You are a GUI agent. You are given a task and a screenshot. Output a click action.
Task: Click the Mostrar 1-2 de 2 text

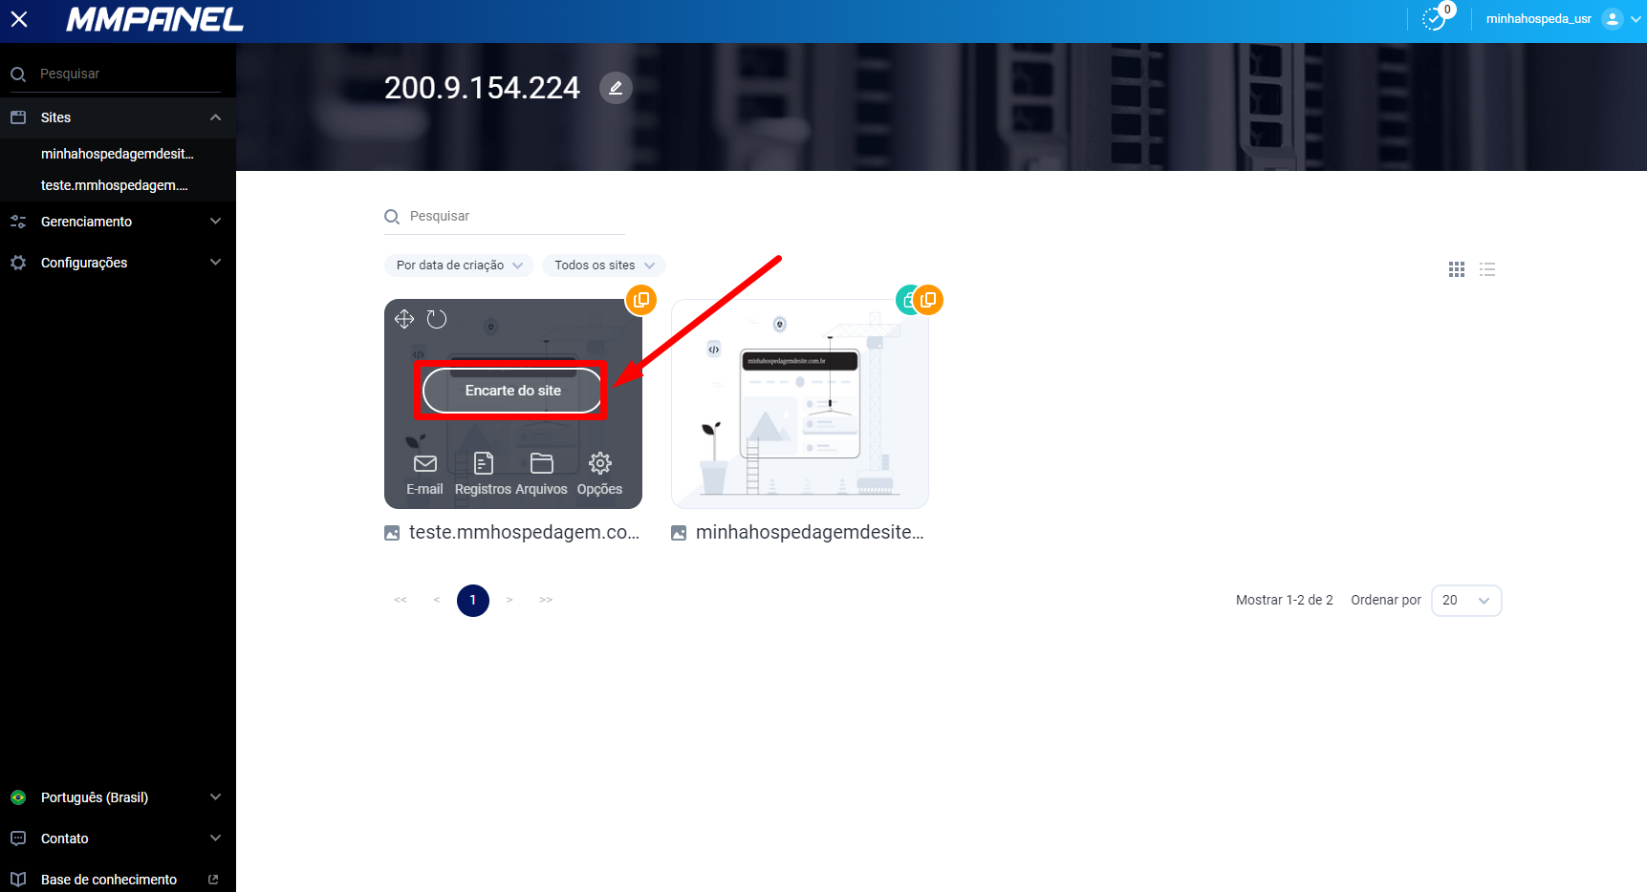click(1284, 601)
